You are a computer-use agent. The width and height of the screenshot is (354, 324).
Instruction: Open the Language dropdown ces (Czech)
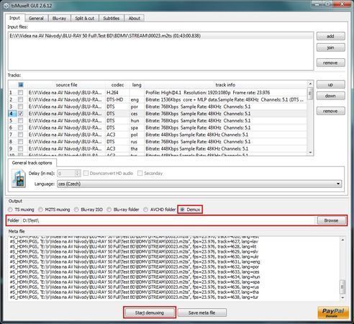click(x=199, y=184)
